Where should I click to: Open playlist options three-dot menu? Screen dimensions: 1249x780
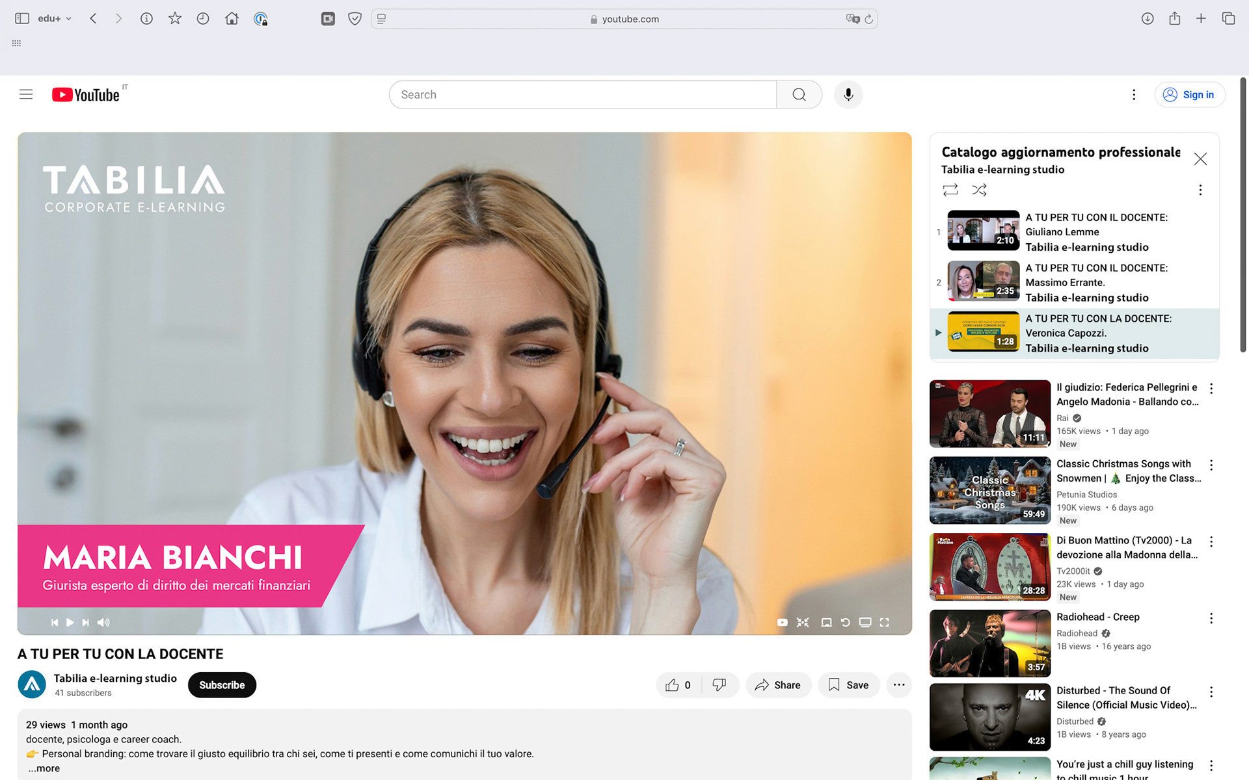[x=1200, y=190]
